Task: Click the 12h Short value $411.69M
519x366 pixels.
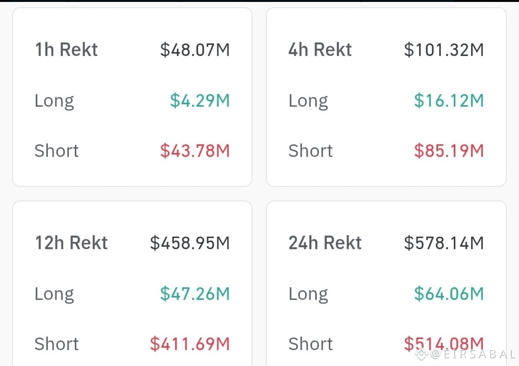Action: (x=190, y=344)
